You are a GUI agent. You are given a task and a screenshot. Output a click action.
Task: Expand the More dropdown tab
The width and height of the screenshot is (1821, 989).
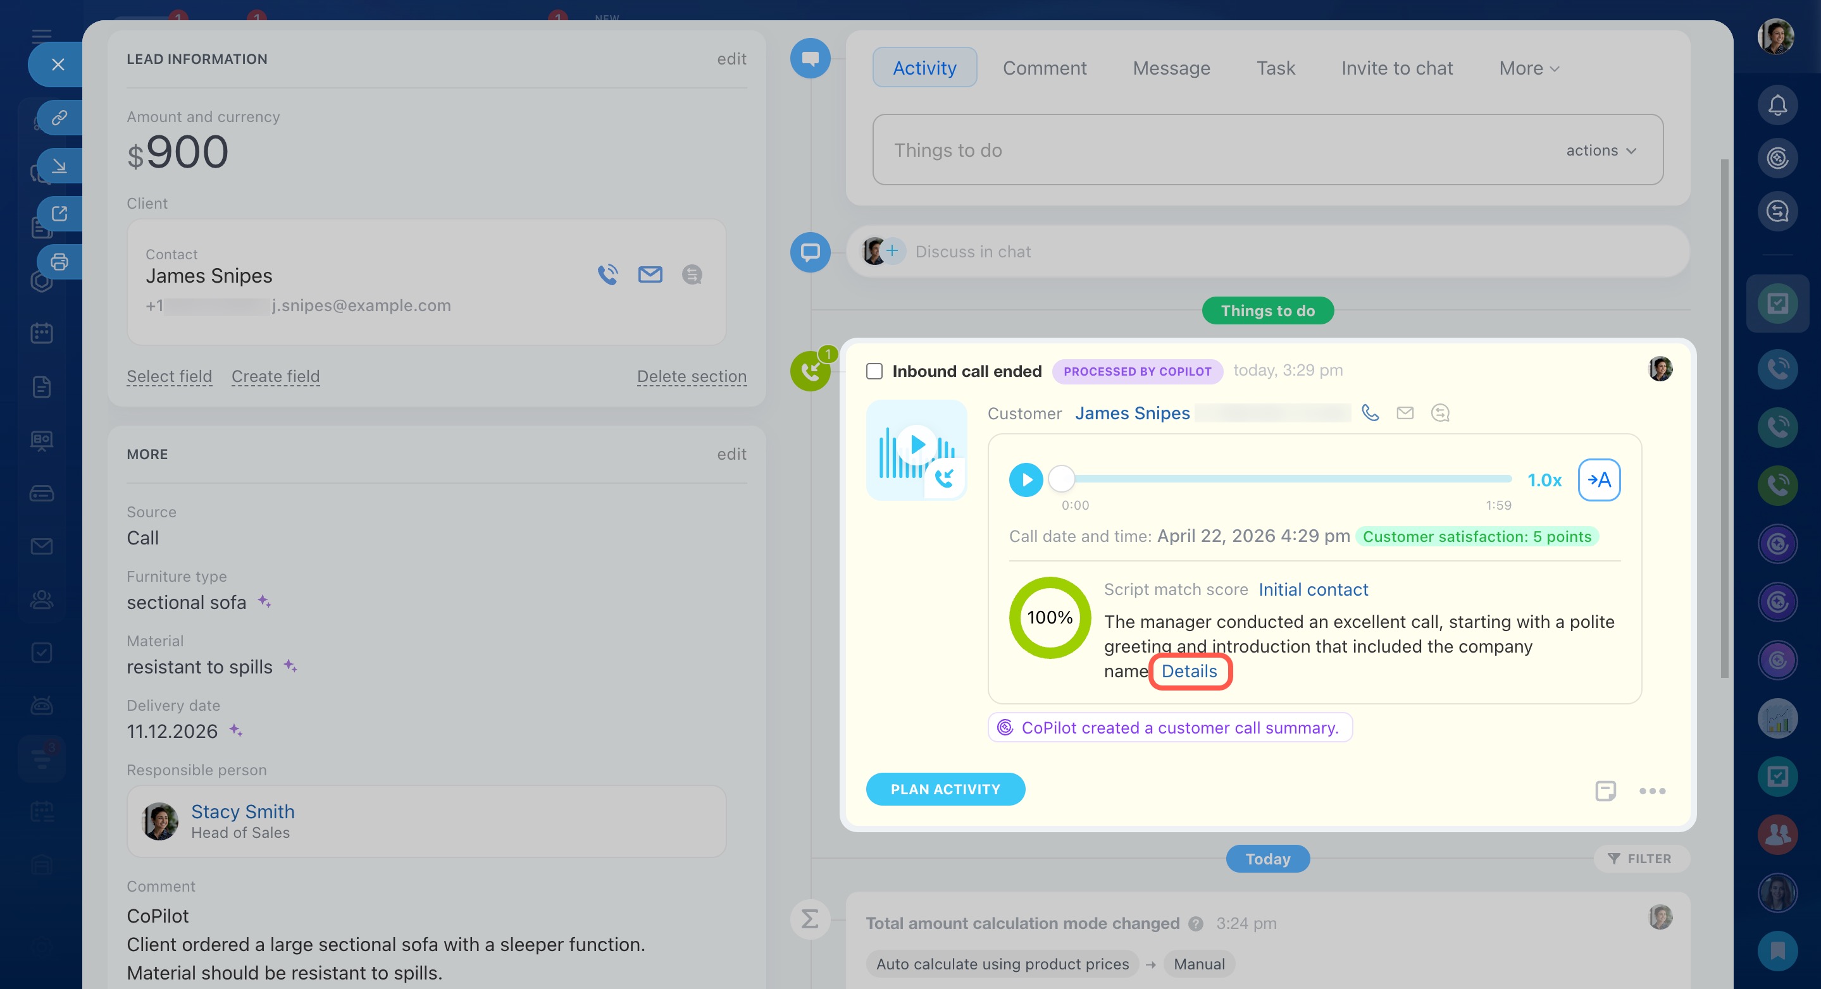(x=1529, y=68)
